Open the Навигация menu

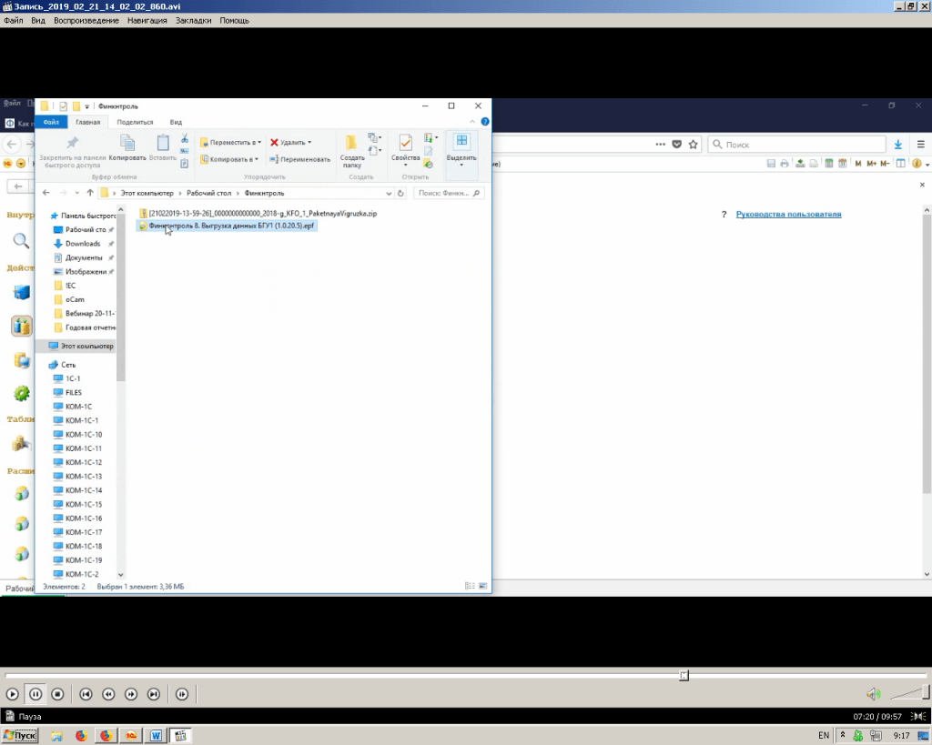147,20
